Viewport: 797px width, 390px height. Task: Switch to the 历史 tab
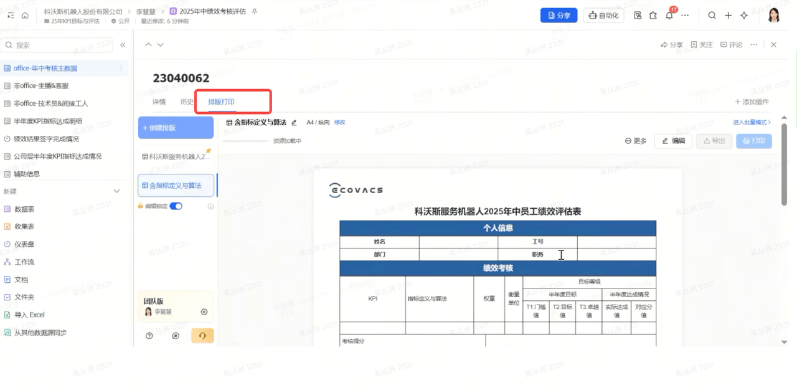[x=187, y=102]
